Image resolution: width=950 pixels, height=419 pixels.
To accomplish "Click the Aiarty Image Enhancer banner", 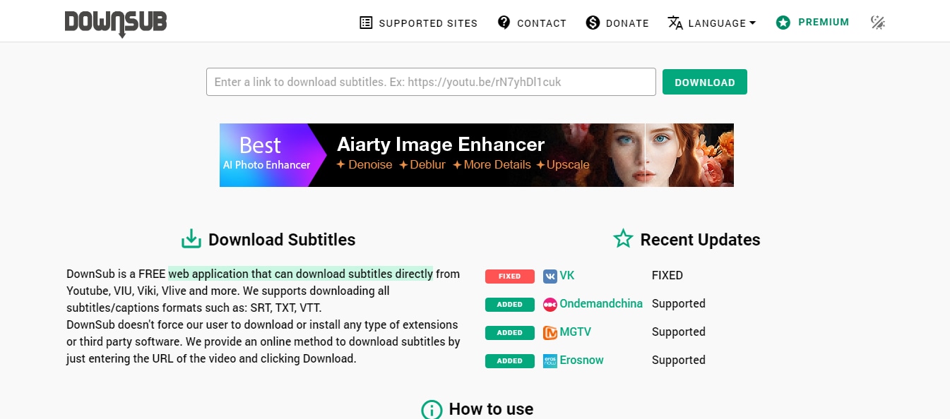I will (x=476, y=155).
